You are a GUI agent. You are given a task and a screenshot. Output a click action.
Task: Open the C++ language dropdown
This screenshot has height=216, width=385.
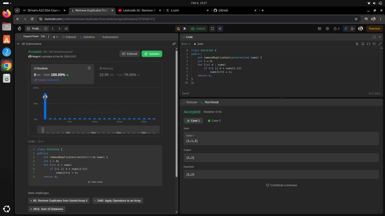pyautogui.click(x=186, y=44)
